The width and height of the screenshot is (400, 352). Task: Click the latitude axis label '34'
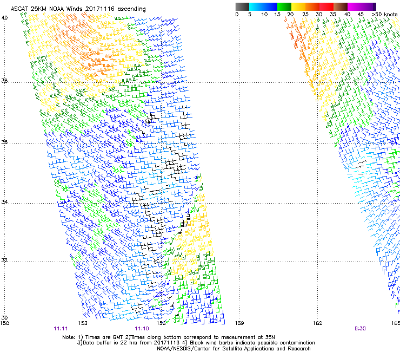click(x=4, y=202)
